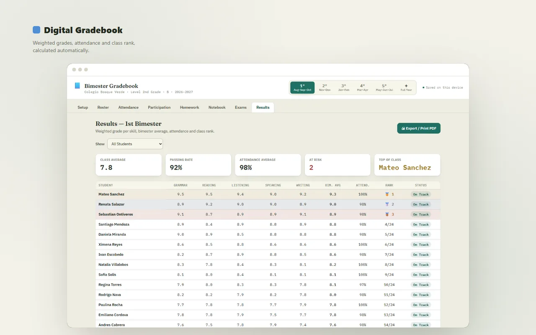
Task: Click the Listening column header
Action: [240, 185]
